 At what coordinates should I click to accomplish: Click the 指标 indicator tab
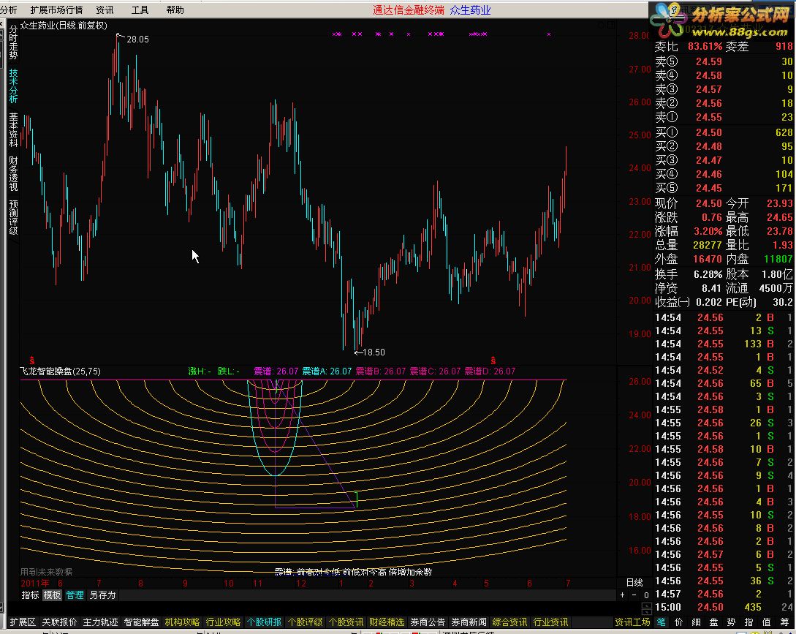[x=30, y=595]
